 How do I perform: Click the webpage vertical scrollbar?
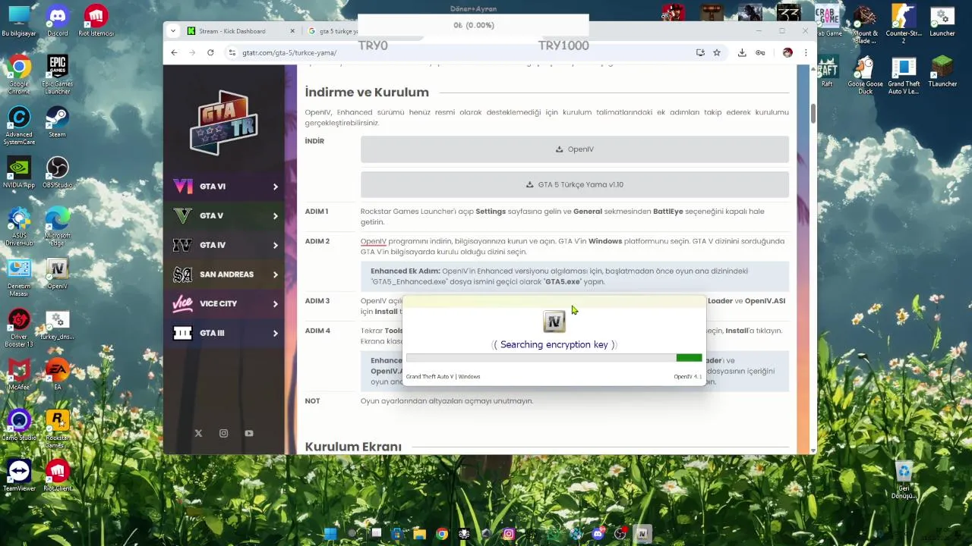813,114
